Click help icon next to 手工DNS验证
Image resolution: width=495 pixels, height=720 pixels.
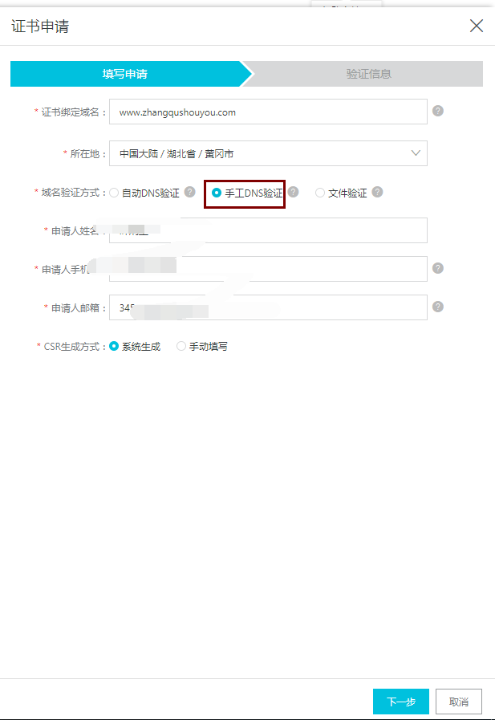click(294, 192)
